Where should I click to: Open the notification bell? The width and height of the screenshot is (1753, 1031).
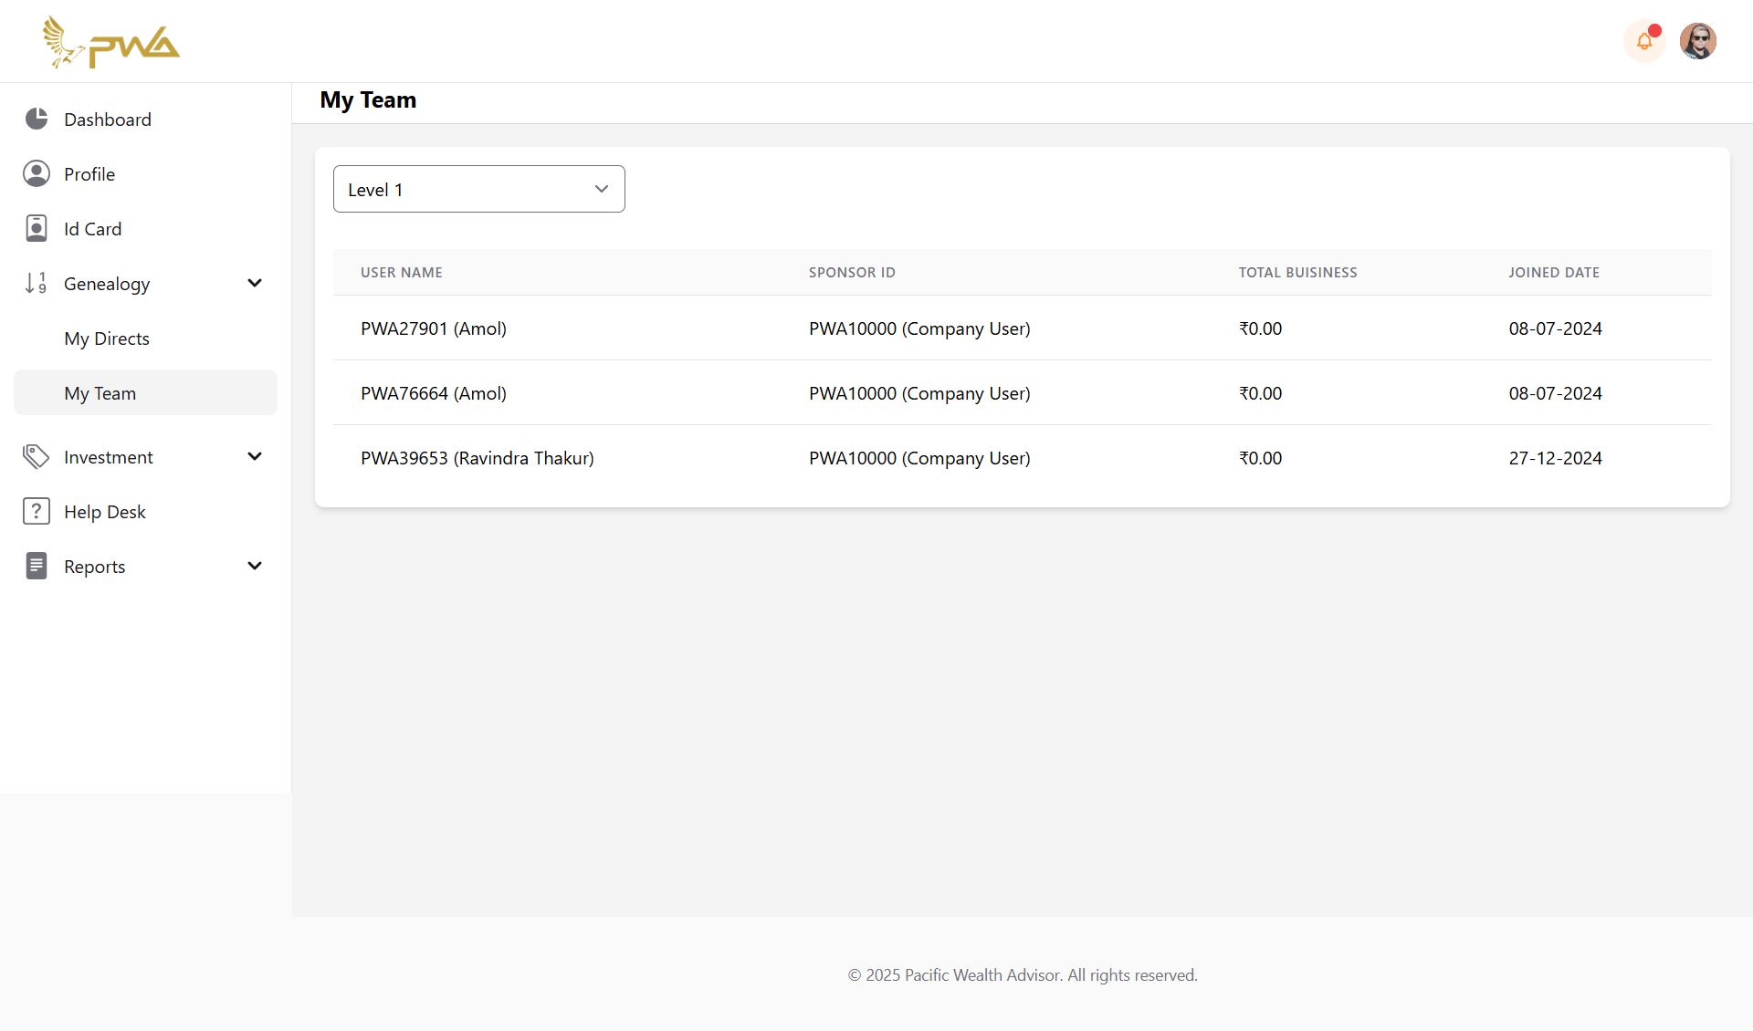click(x=1644, y=41)
